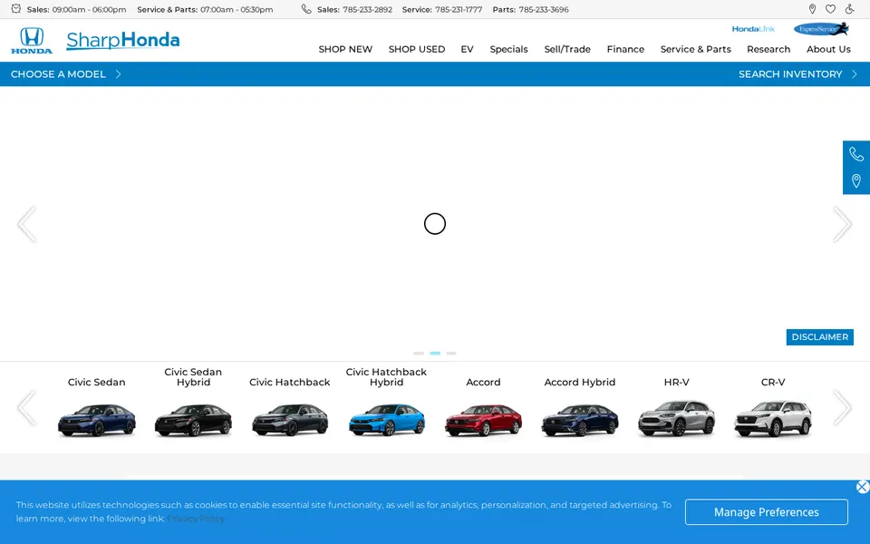The width and height of the screenshot is (870, 544).
Task: Close the cookie banner with X icon
Action: [862, 487]
